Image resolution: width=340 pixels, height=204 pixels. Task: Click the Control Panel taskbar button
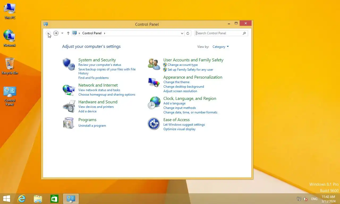[x=71, y=199]
